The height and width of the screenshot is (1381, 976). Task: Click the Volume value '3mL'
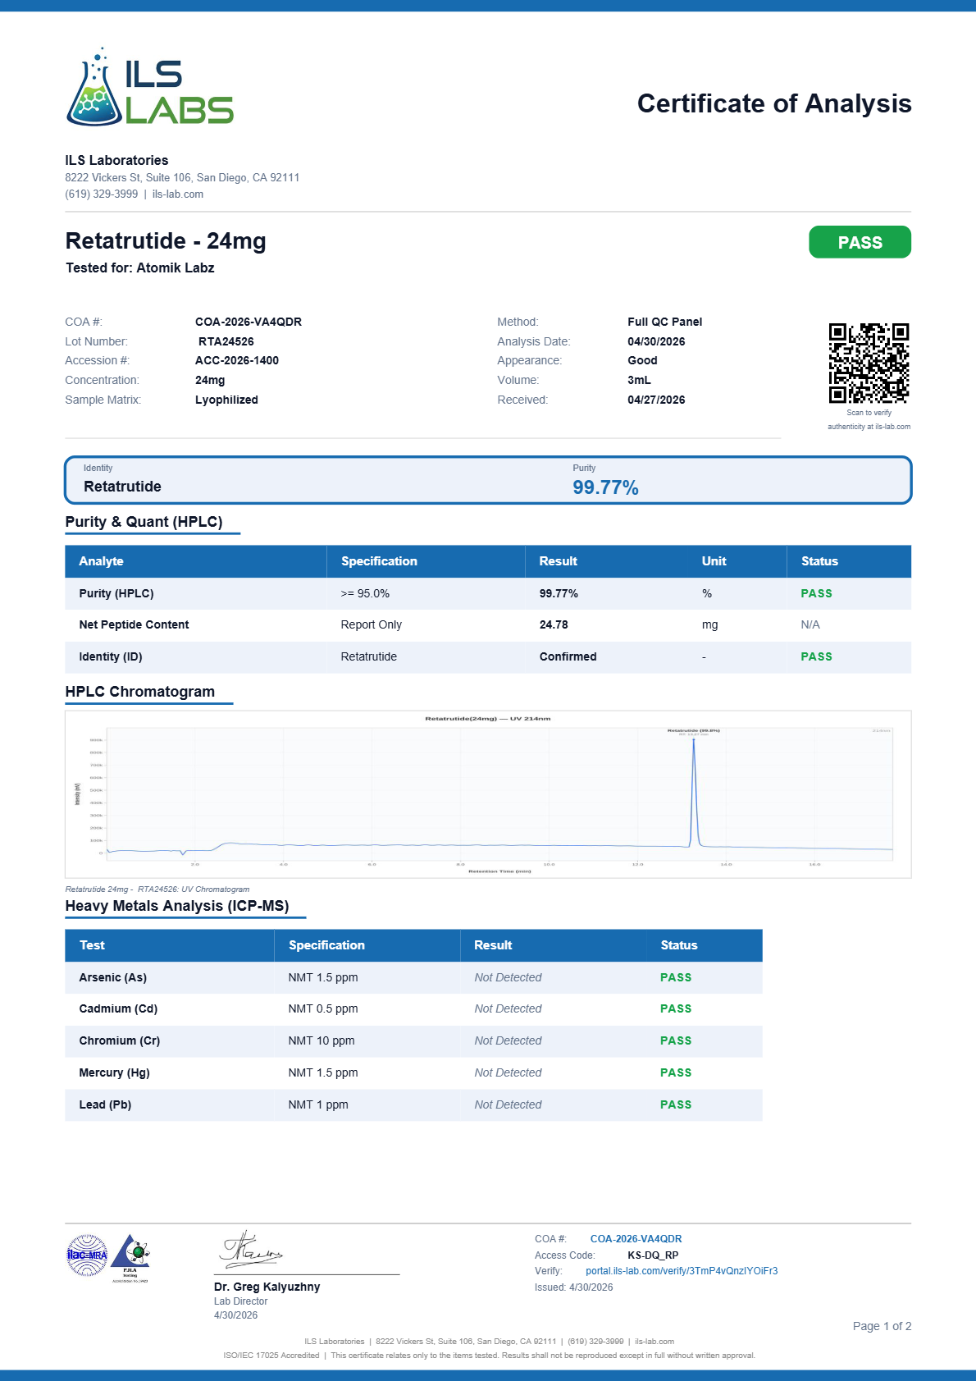pyautogui.click(x=639, y=380)
